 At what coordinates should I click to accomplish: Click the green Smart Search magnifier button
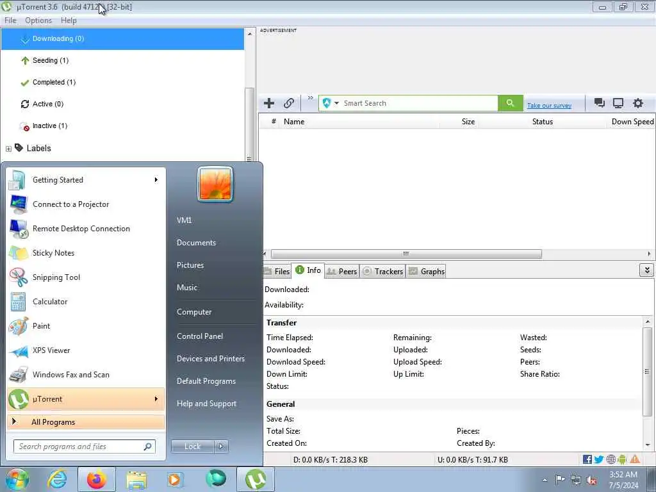coord(510,103)
